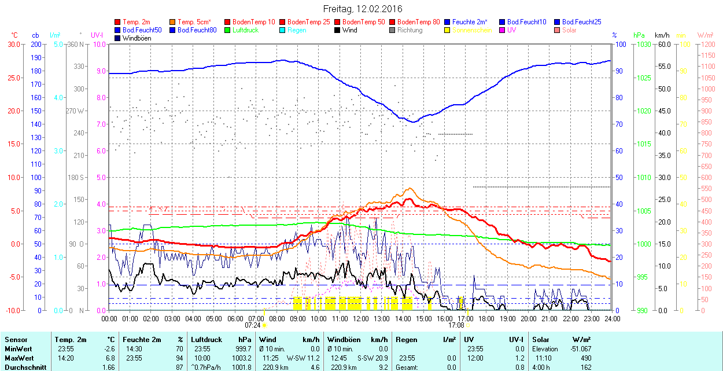
Task: Click the Temp. 2m table column header
Action: 71,340
